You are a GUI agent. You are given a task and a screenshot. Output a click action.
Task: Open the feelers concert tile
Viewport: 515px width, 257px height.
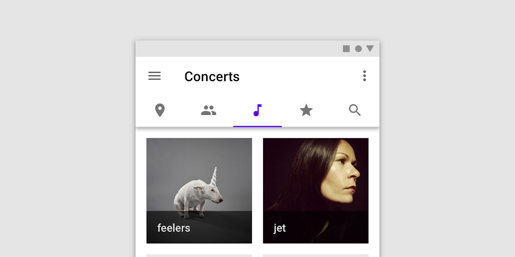(x=199, y=191)
